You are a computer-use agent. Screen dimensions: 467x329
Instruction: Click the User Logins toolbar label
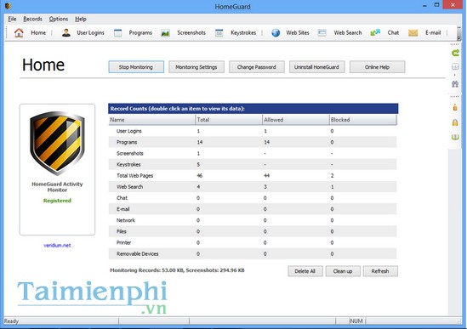pyautogui.click(x=90, y=33)
